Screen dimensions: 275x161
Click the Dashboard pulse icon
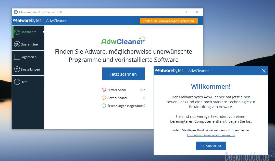[17, 32]
